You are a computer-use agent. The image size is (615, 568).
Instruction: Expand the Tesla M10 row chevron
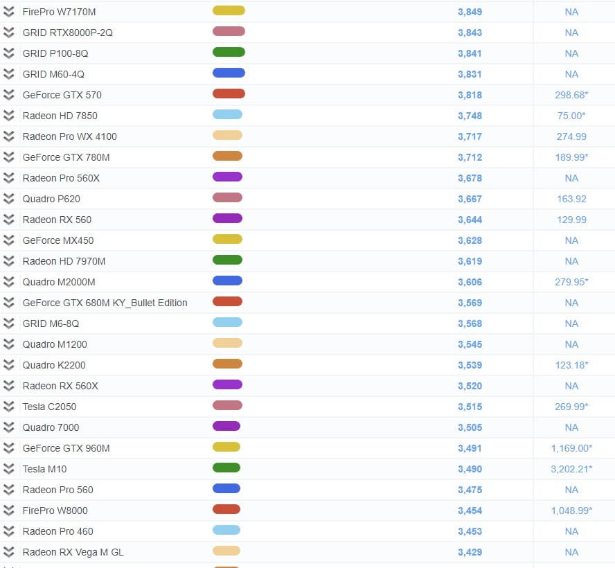pyautogui.click(x=8, y=469)
